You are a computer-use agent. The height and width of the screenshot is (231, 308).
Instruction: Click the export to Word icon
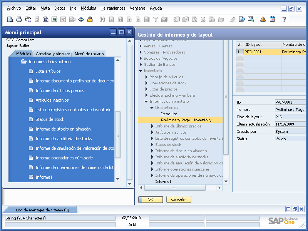click(63, 19)
